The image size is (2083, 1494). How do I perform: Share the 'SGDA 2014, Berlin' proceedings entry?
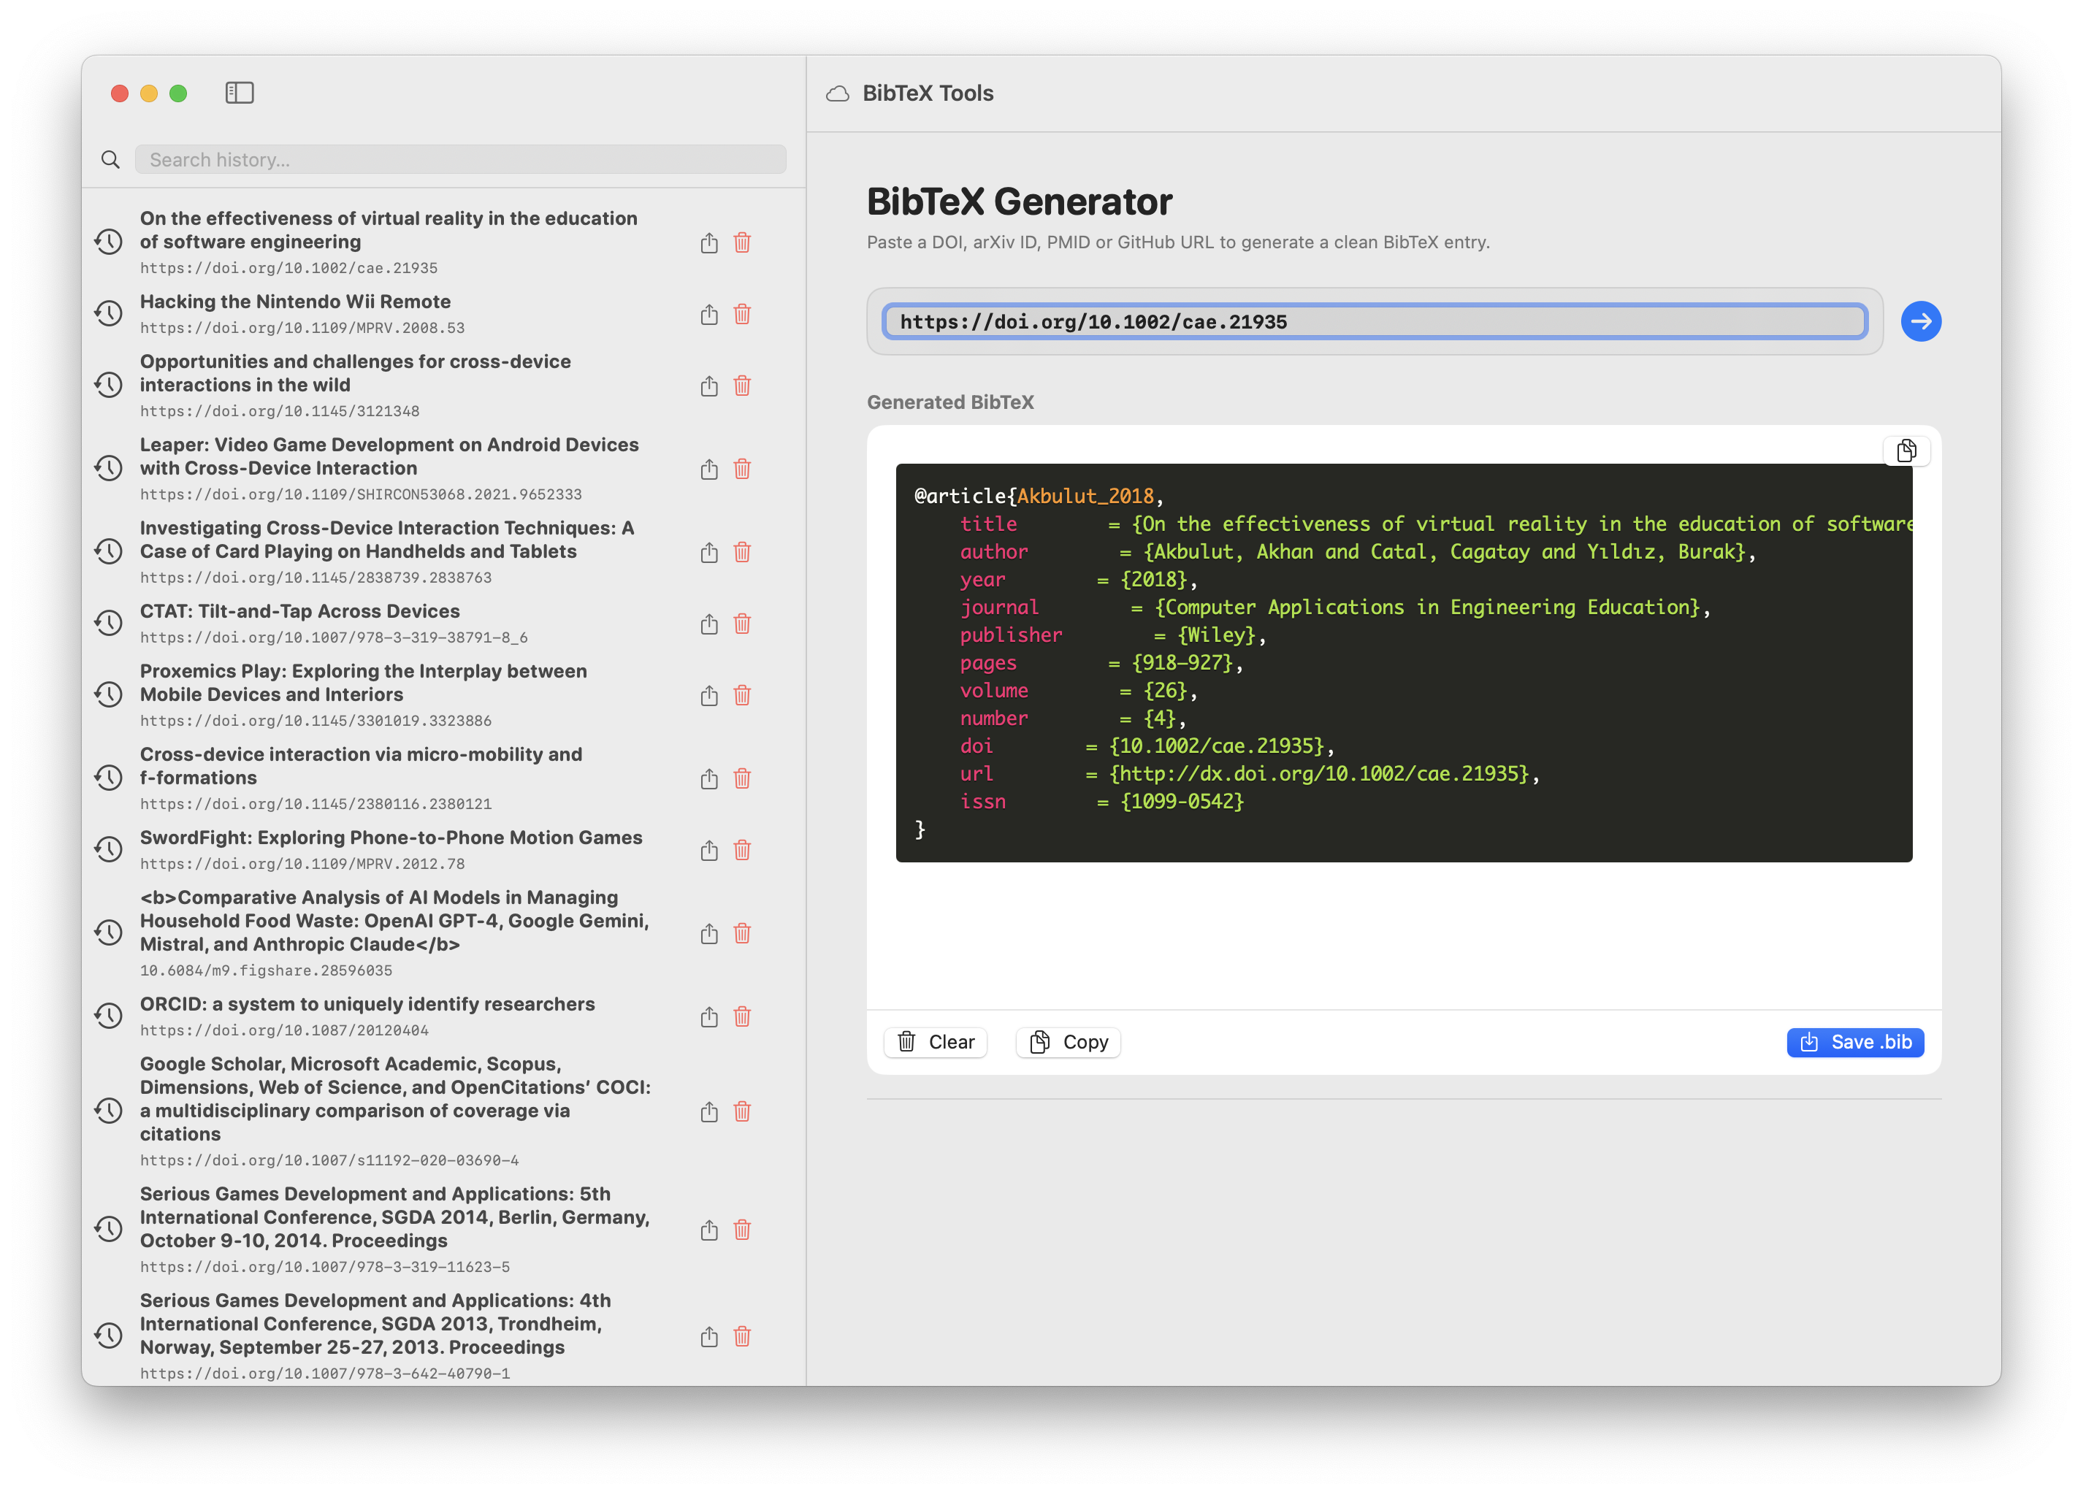(x=709, y=1230)
